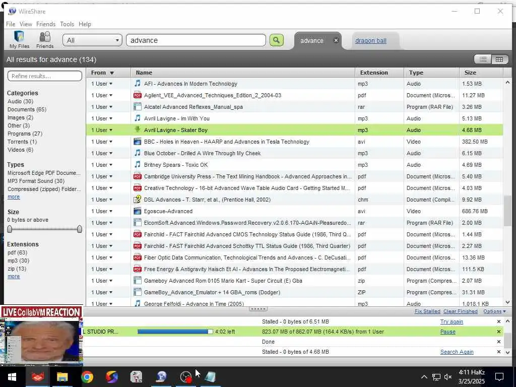Screen dimensions: 516x387
Task: Click left handle of Size slider
Action: click(10, 229)
